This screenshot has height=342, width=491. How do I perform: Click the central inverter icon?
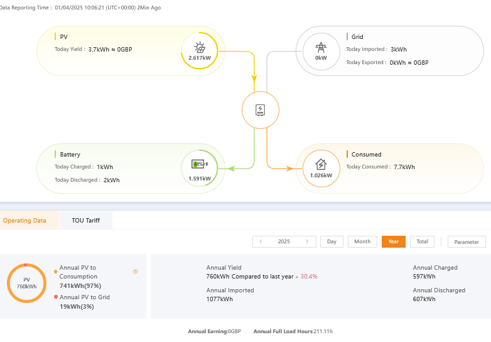pos(260,110)
